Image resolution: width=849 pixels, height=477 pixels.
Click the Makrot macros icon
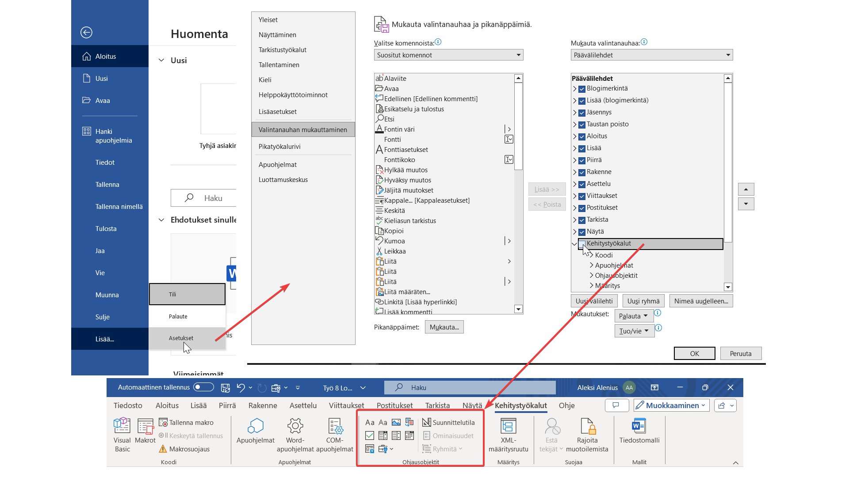[145, 426]
